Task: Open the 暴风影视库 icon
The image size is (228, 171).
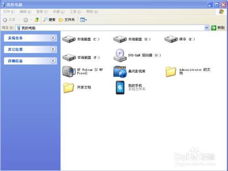Action: pos(120,71)
